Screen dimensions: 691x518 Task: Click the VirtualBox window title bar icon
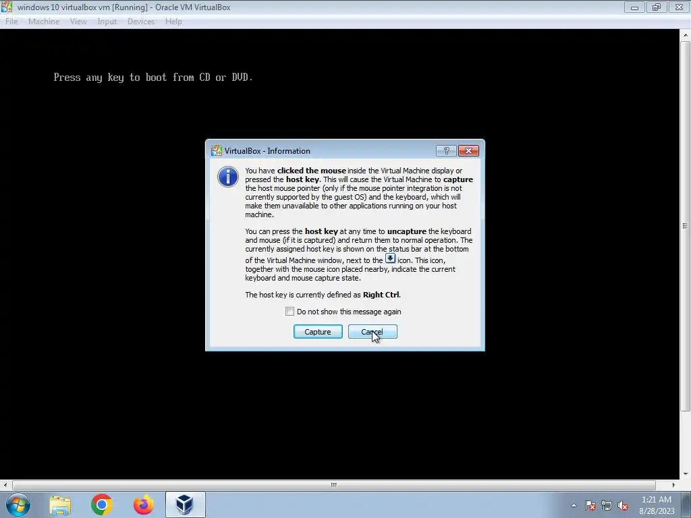(x=7, y=7)
